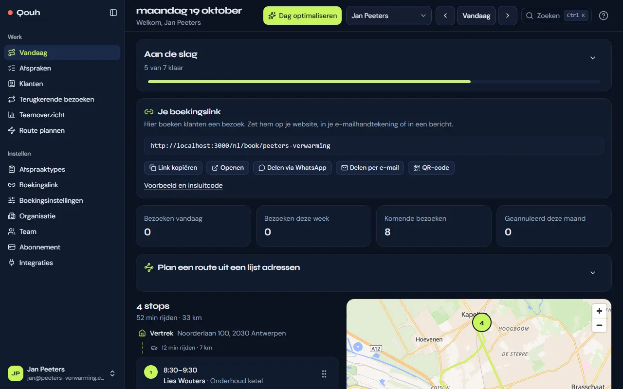623x389 pixels.
Task: Zoom out on the map
Action: coord(599,325)
